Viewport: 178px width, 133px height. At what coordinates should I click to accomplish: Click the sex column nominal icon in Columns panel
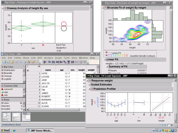(2, 95)
